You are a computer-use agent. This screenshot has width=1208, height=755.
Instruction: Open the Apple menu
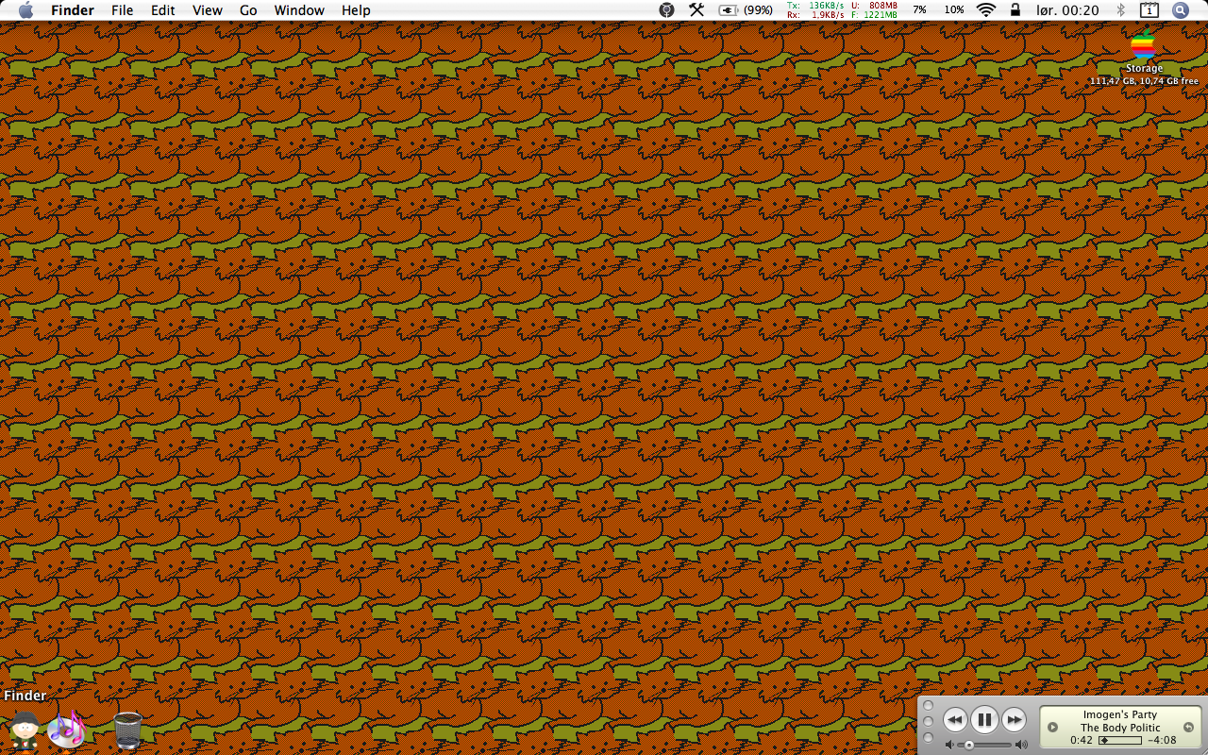(25, 10)
